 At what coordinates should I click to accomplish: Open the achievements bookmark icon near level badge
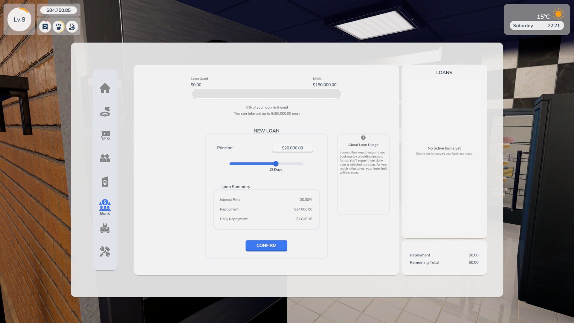coord(45,27)
